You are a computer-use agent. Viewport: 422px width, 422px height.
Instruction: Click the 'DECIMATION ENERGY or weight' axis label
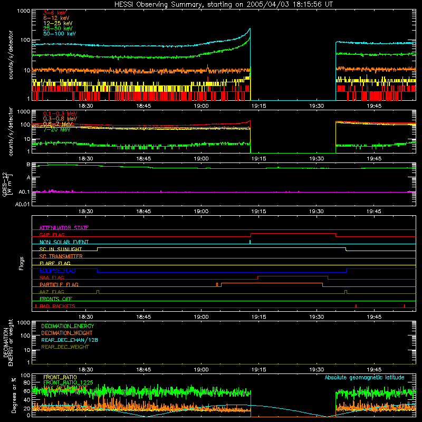[8, 343]
